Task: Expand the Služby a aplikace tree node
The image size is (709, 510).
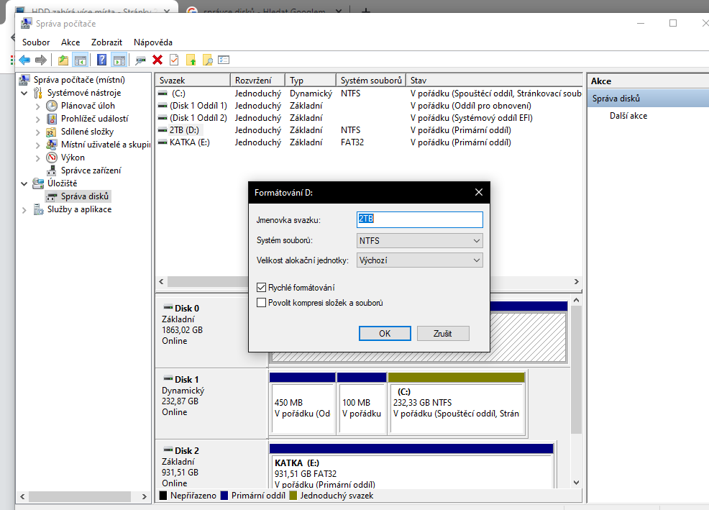Action: click(25, 209)
